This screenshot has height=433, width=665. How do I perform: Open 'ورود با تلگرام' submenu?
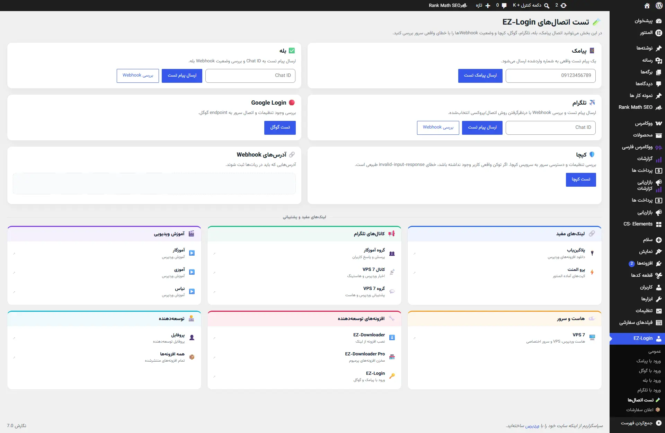point(649,390)
